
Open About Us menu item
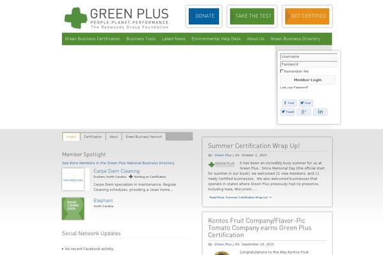pos(255,39)
